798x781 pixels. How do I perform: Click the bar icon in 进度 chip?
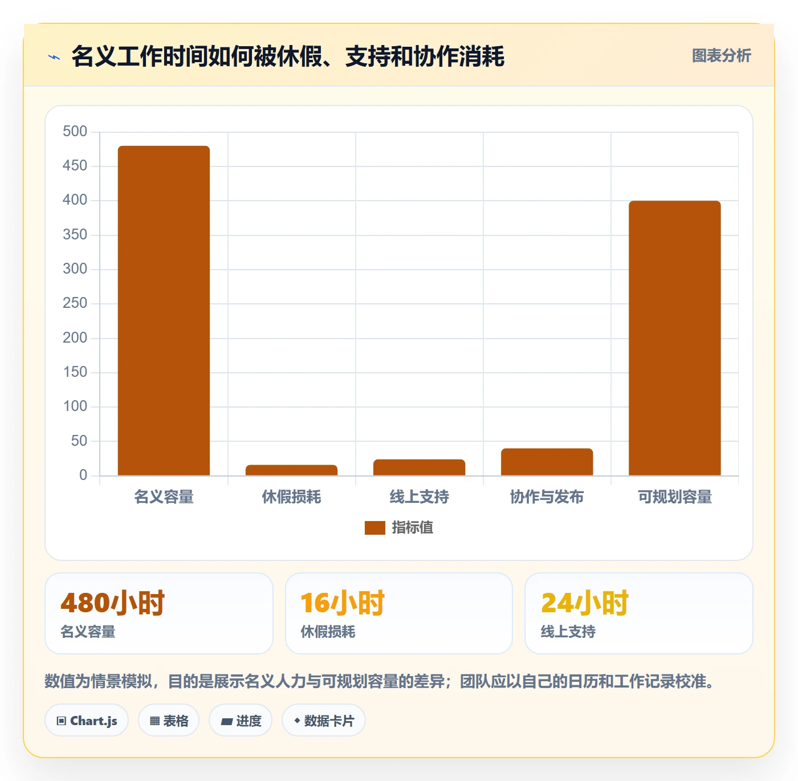[x=226, y=722]
